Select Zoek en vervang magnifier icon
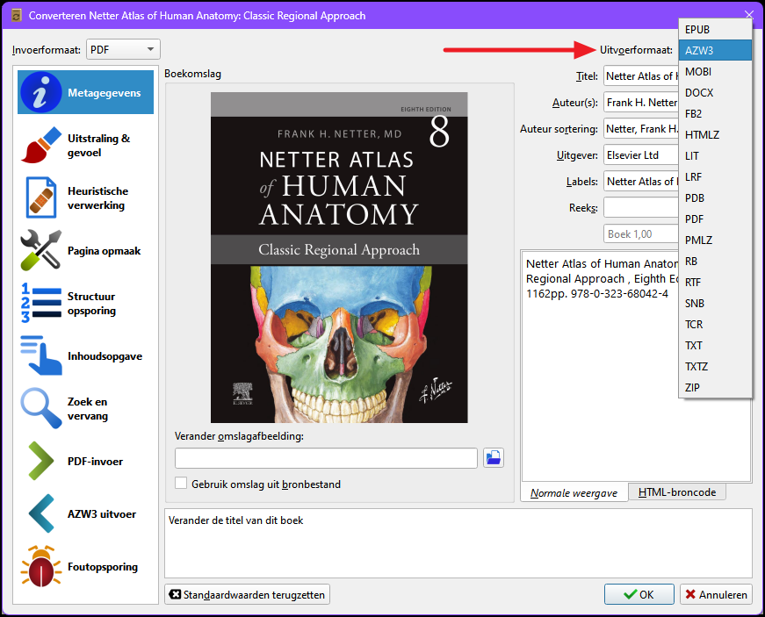The width and height of the screenshot is (765, 617). tap(41, 408)
